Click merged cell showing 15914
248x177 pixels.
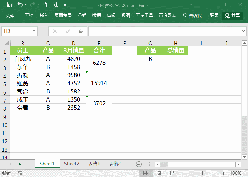pos(99,83)
